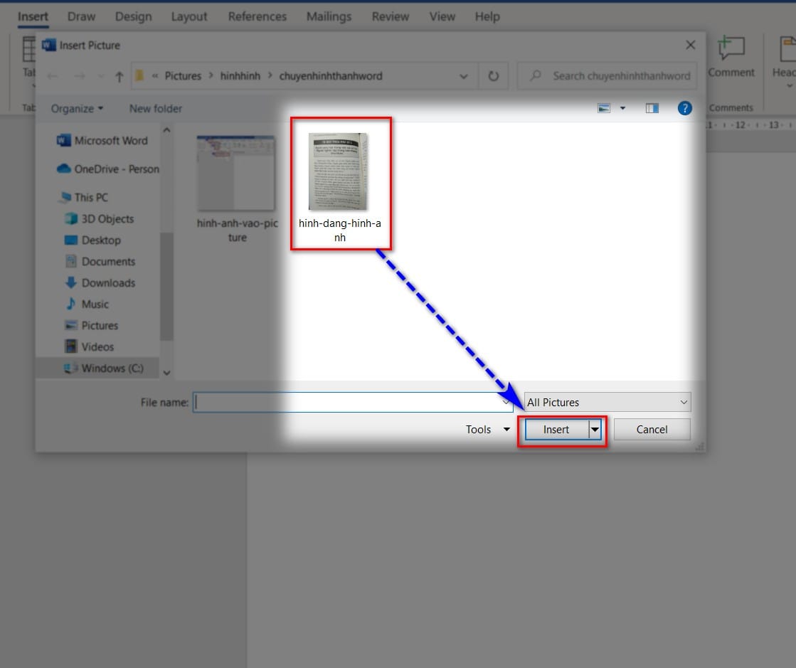Switch to the Design ribbon tab

[134, 17]
